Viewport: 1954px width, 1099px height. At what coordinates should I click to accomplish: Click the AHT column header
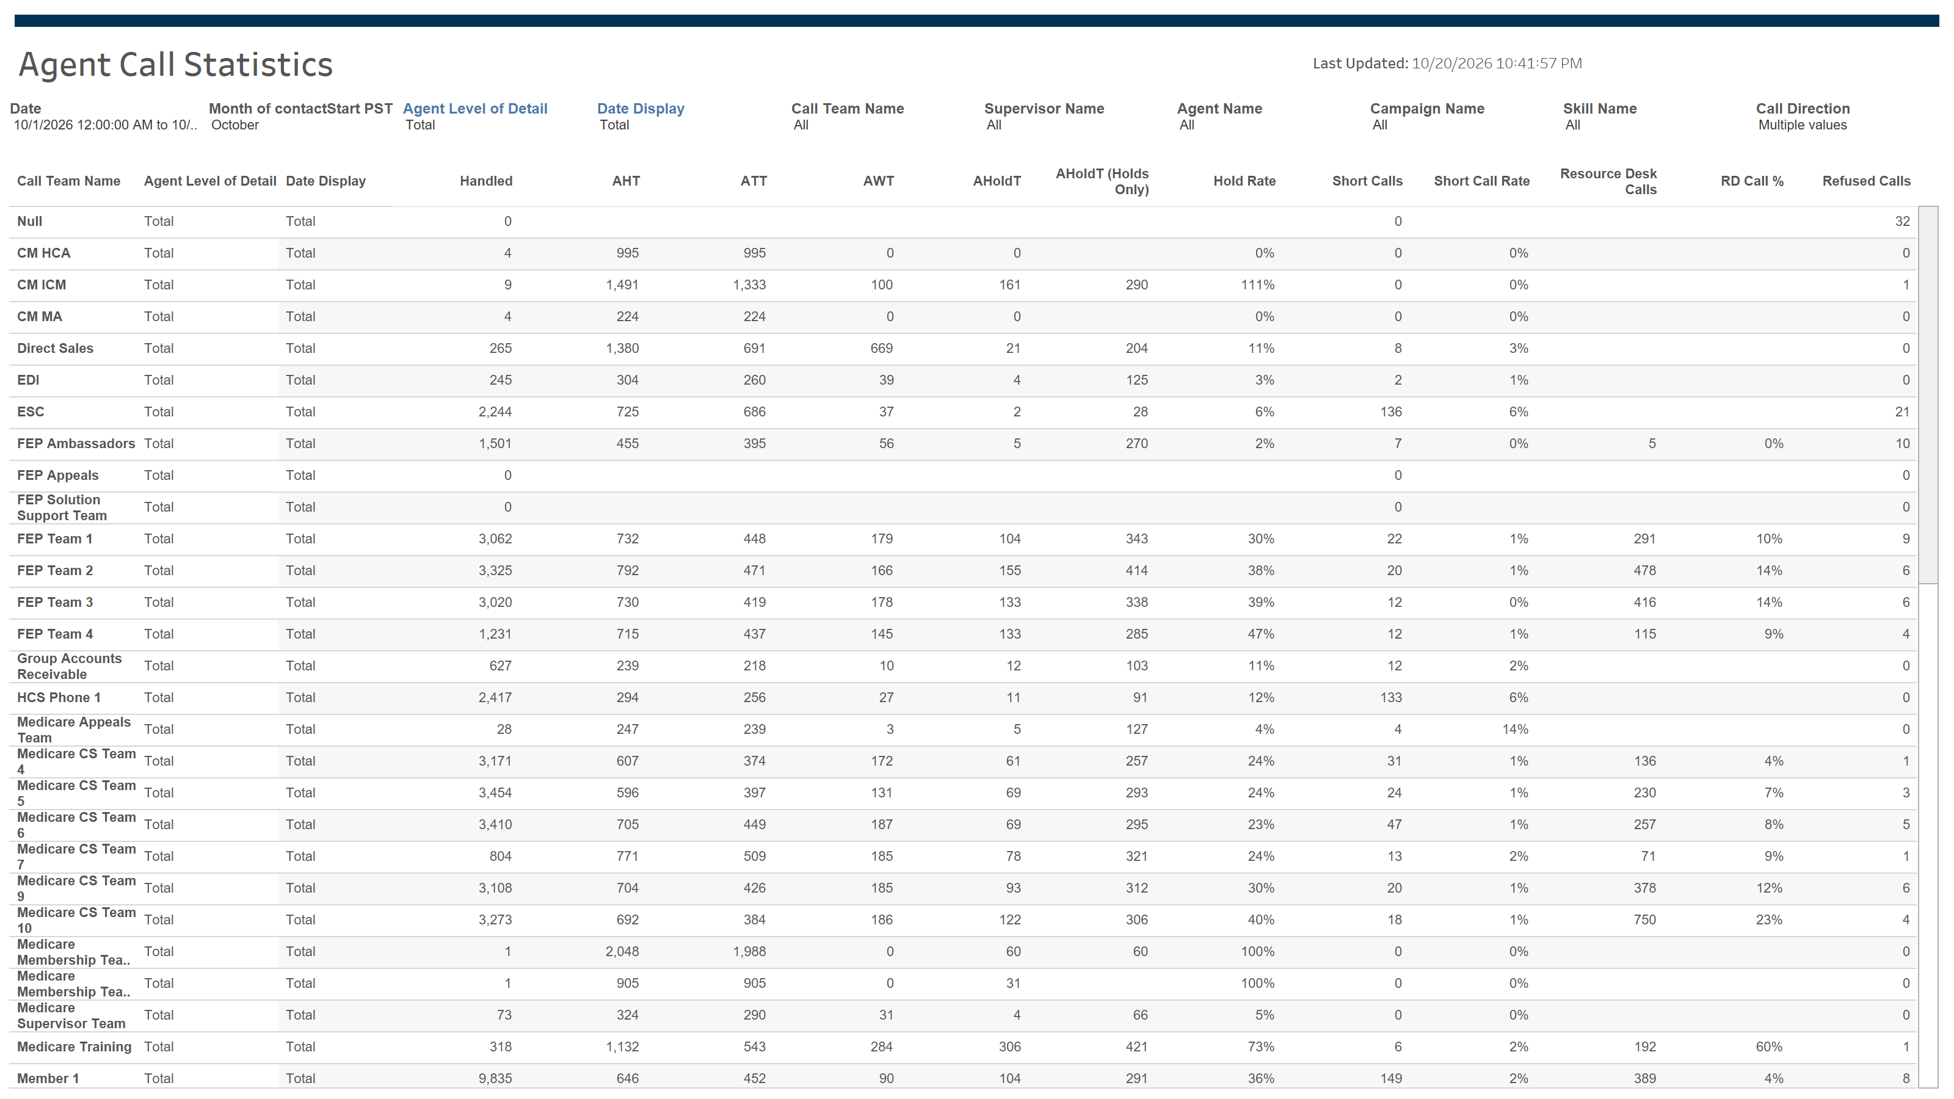click(x=626, y=181)
